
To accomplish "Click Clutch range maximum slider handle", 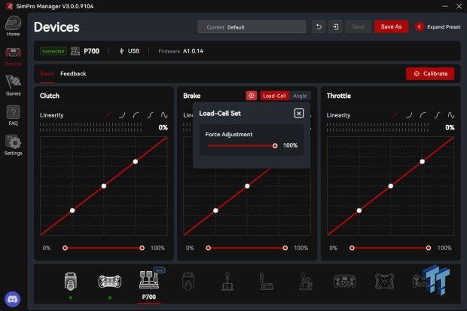I will point(142,248).
